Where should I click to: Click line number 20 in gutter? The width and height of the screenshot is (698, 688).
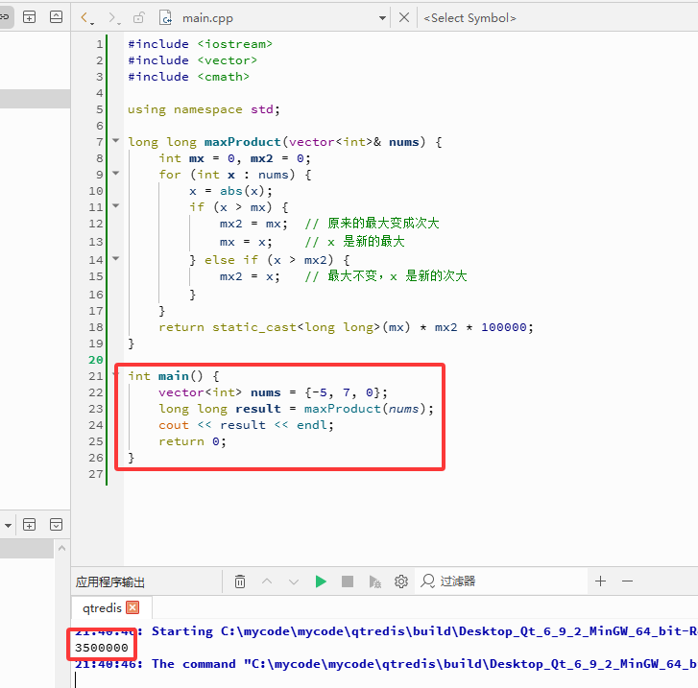click(x=96, y=360)
